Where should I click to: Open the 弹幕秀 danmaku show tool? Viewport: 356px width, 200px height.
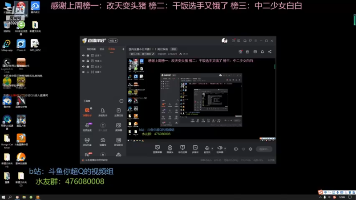[x=103, y=142]
